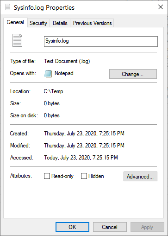Dismiss the dialog with Cancel
This screenshot has height=236, width=168.
[x=110, y=227]
